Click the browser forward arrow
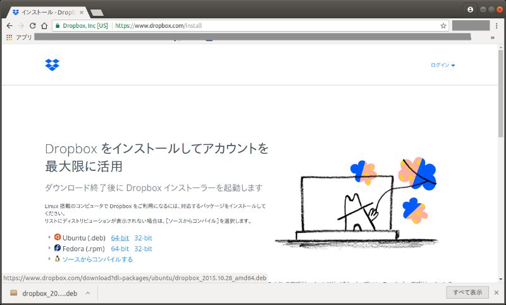This screenshot has height=305, width=506. coord(22,26)
